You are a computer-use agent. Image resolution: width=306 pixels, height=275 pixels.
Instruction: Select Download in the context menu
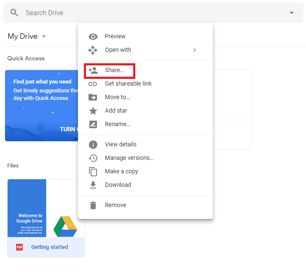pos(118,185)
